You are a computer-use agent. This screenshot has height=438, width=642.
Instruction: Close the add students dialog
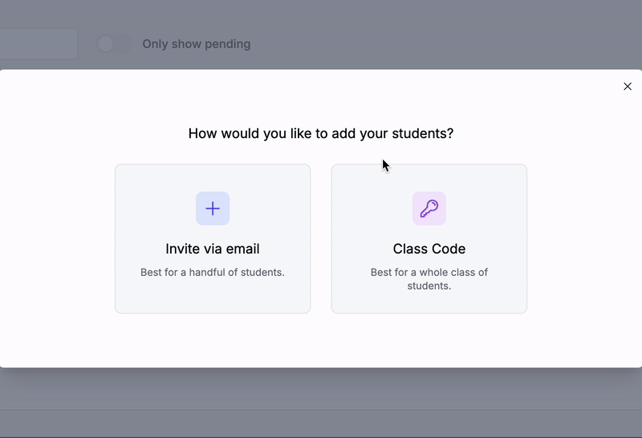[x=628, y=87]
